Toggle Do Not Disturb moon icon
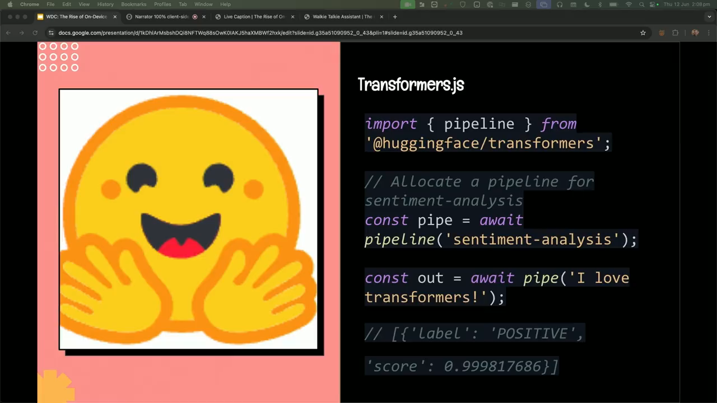The width and height of the screenshot is (717, 403). [587, 4]
